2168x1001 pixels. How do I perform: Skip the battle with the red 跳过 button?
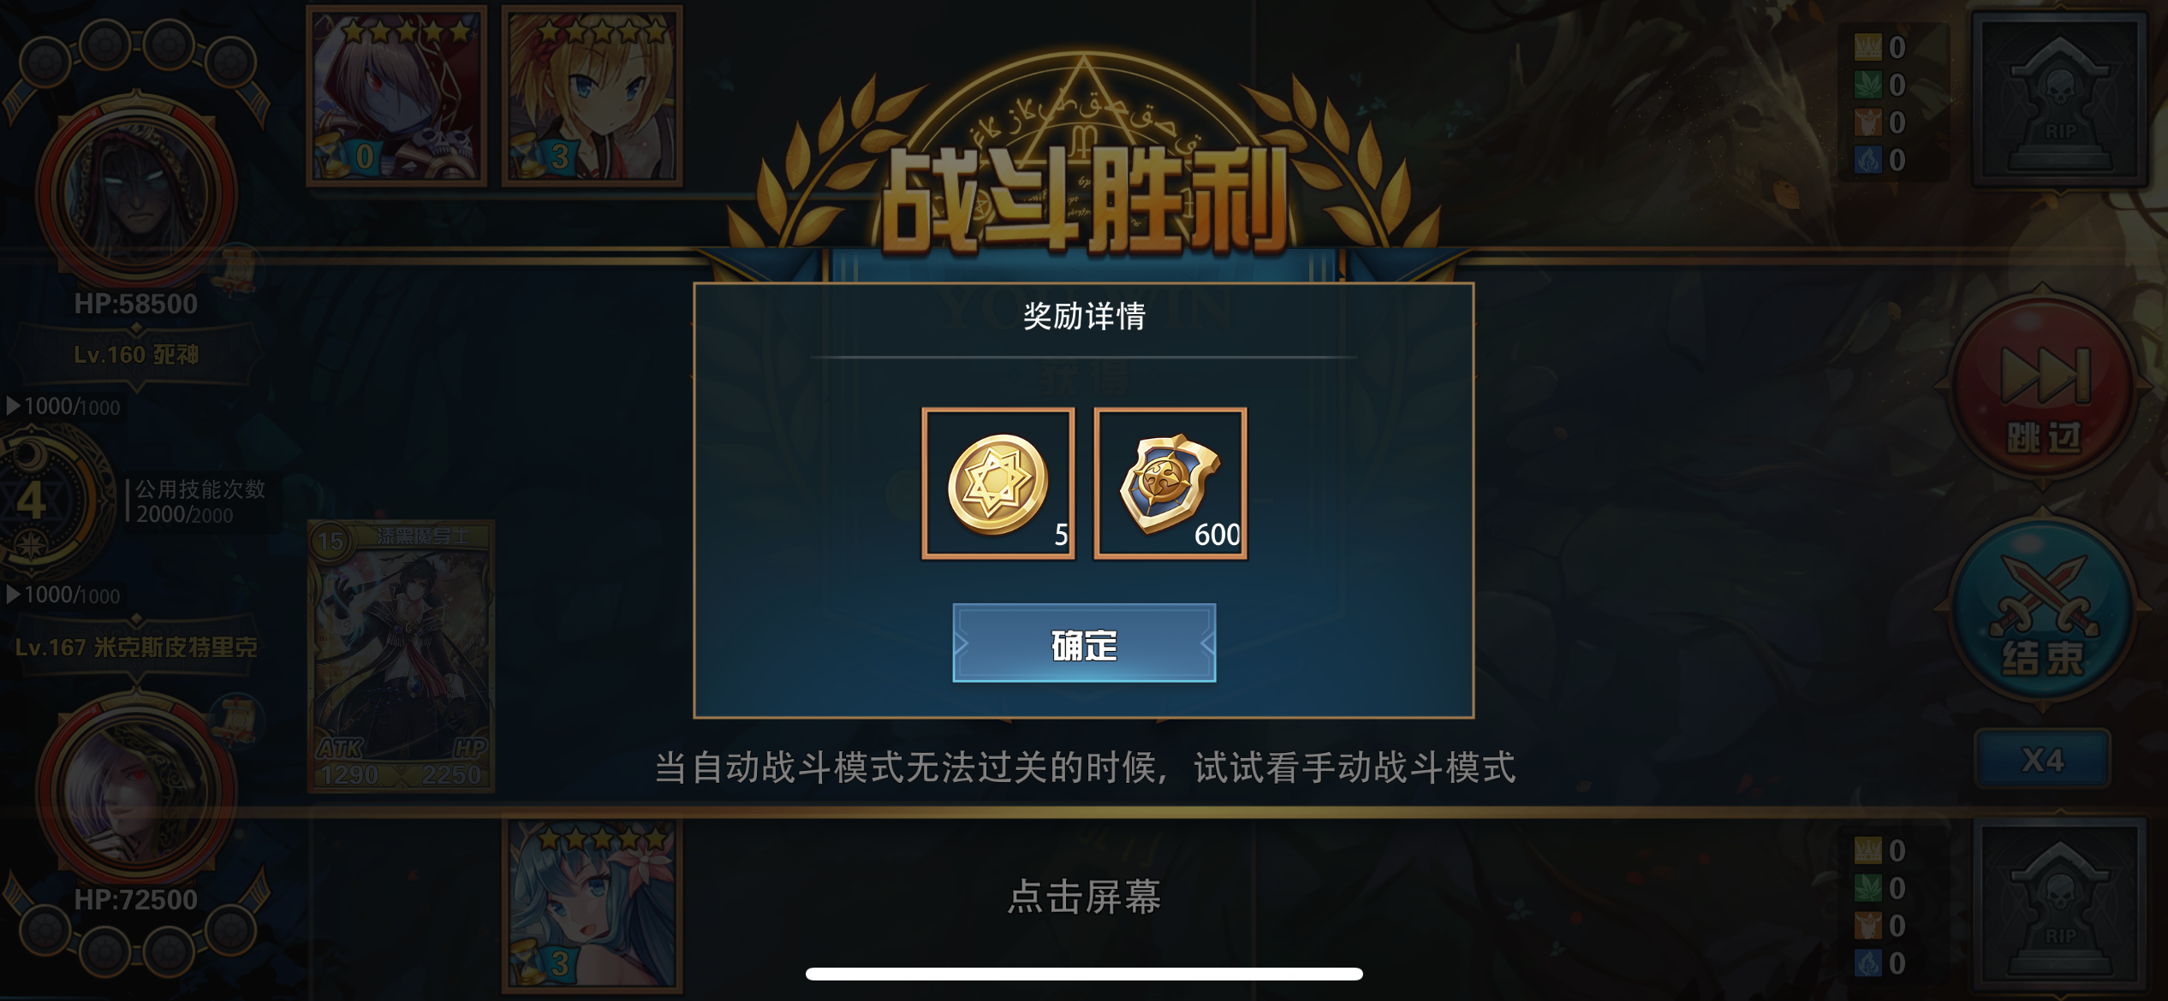[2045, 390]
